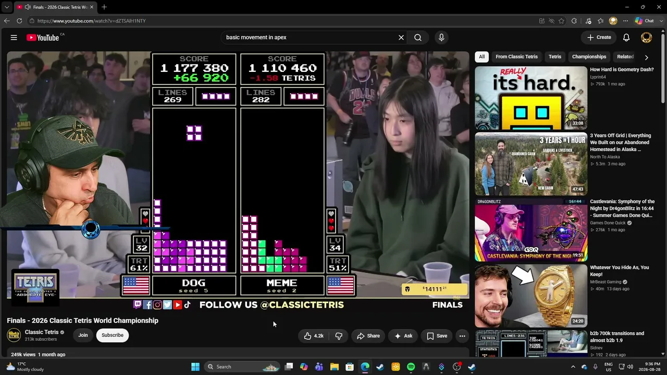
Task: Open the weather widget on taskbar
Action: (x=24, y=367)
